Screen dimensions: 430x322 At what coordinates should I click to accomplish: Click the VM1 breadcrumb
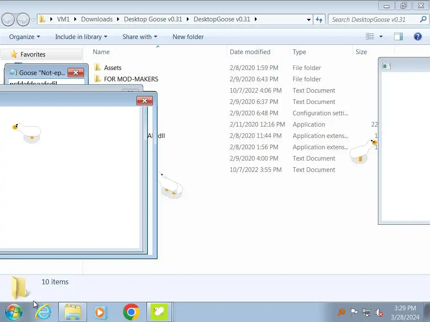[x=63, y=19]
